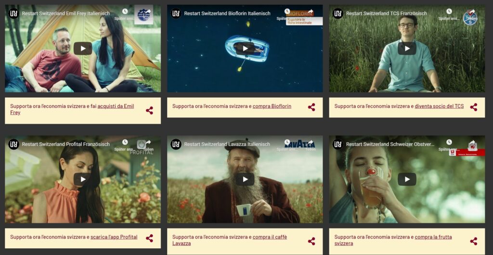
Task: Open channel logo on Schweizer Obstverband video
Action: pos(337,144)
